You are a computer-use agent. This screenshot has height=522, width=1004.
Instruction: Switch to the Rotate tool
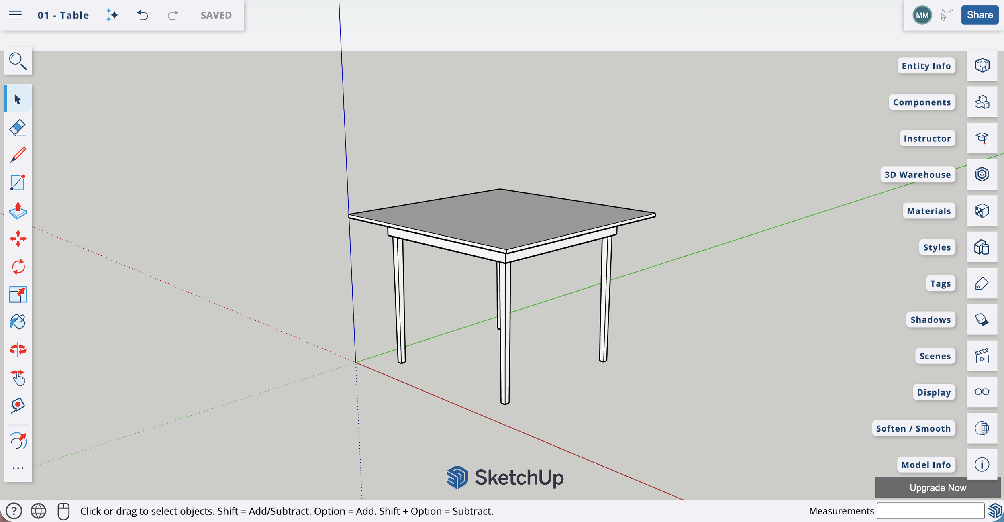click(x=18, y=266)
